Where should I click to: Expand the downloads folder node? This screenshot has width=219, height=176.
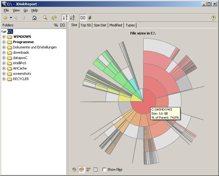click(x=4, y=52)
